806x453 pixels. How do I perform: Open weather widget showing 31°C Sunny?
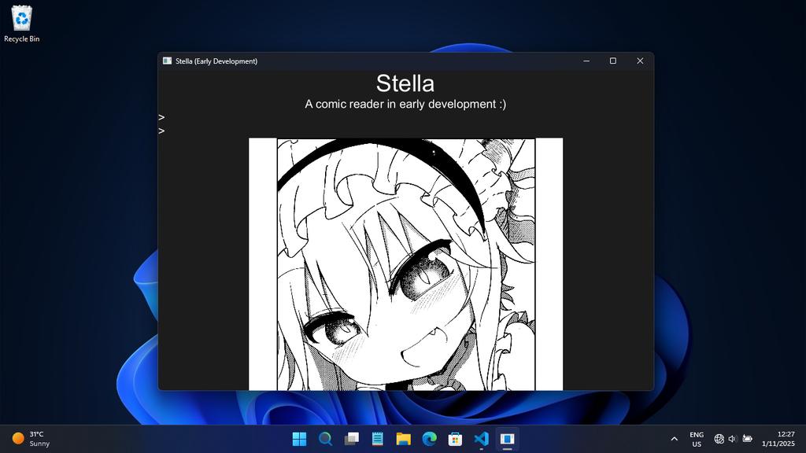click(x=31, y=439)
